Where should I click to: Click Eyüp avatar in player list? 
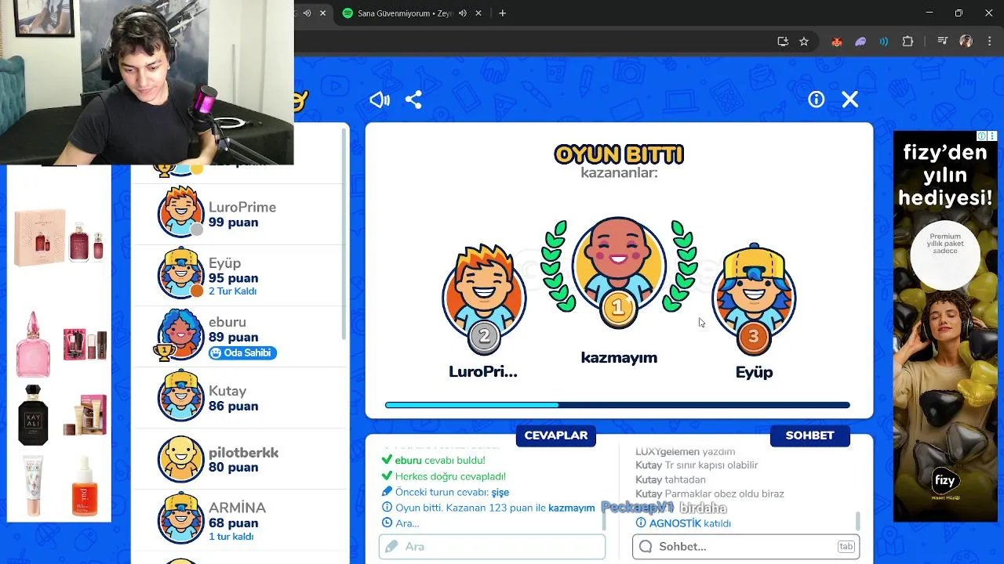pyautogui.click(x=181, y=273)
